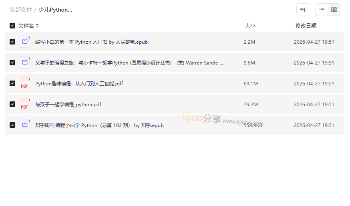Switch to list view layout
The height and width of the screenshot is (206, 350).
click(x=322, y=10)
